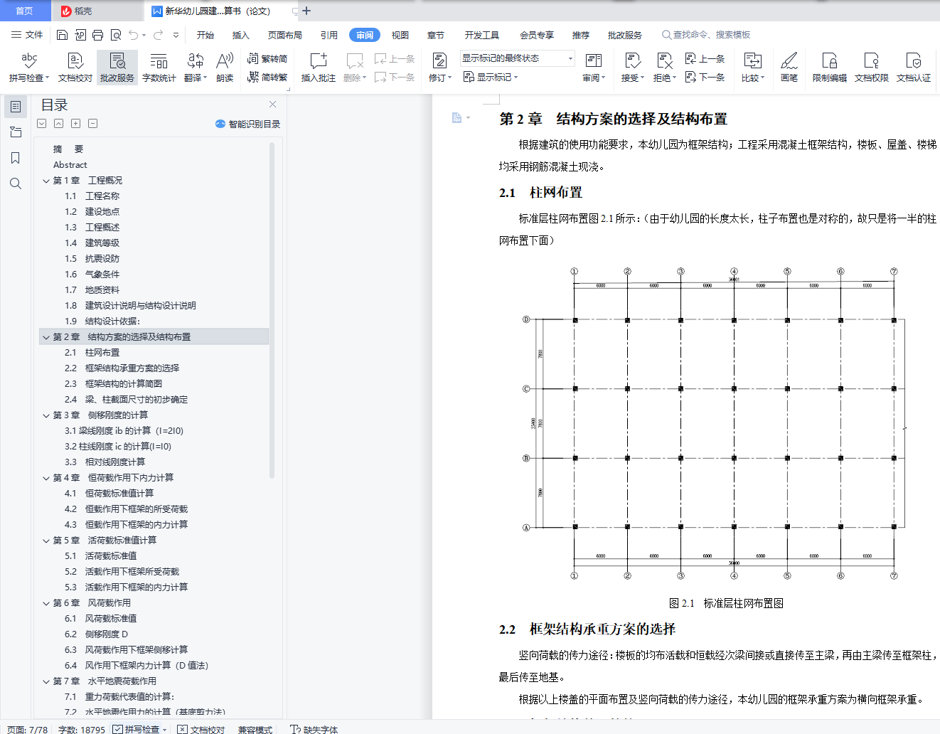Click the bookmark icon in the left sidebar
The width and height of the screenshot is (940, 734).
(16, 158)
